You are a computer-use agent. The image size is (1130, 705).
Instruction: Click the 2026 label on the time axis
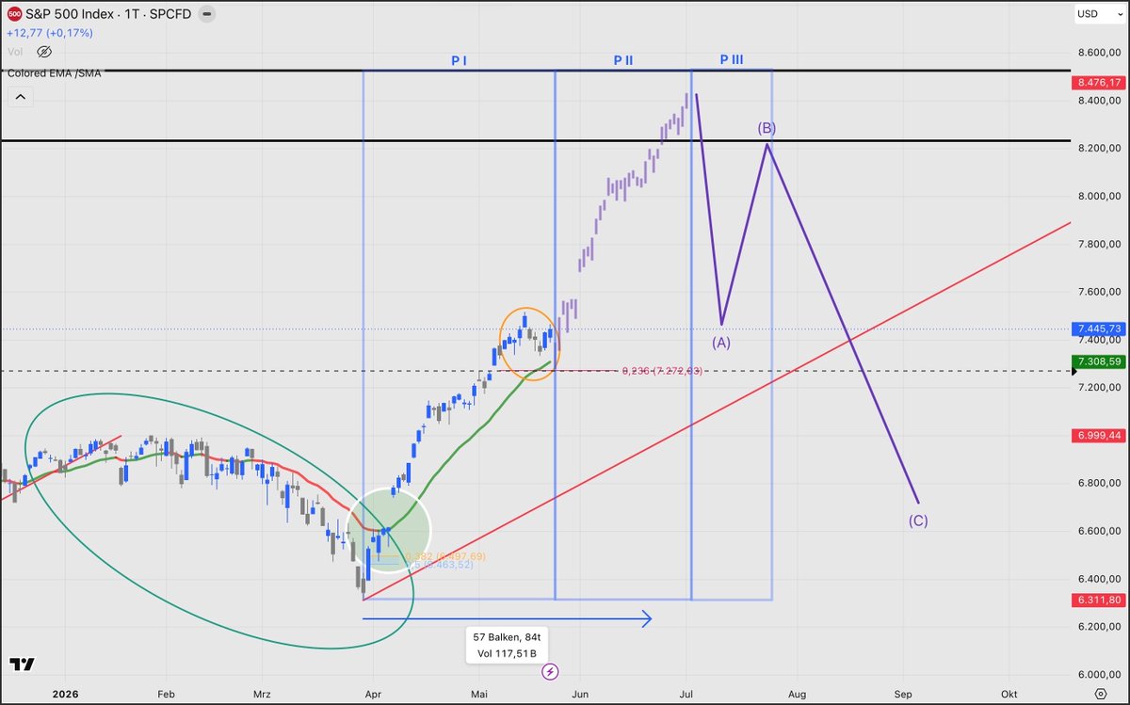(63, 693)
